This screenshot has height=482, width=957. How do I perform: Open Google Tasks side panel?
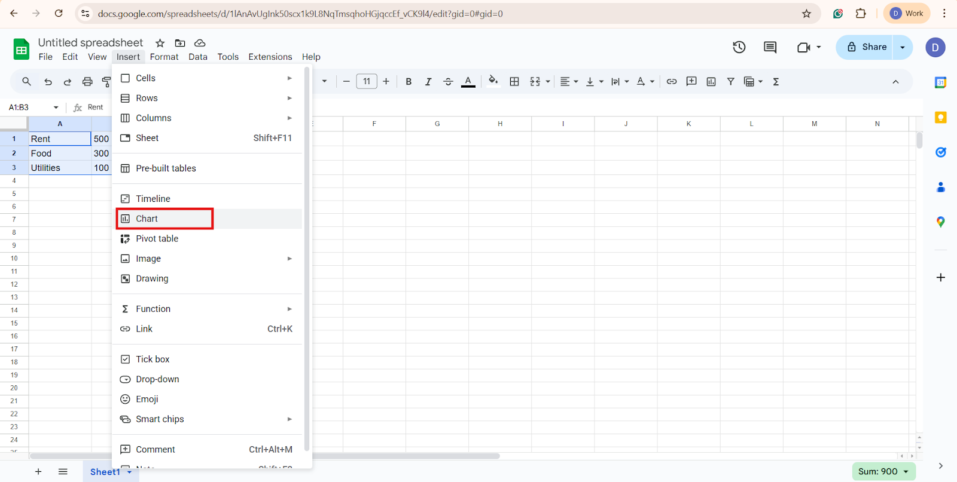pos(941,152)
